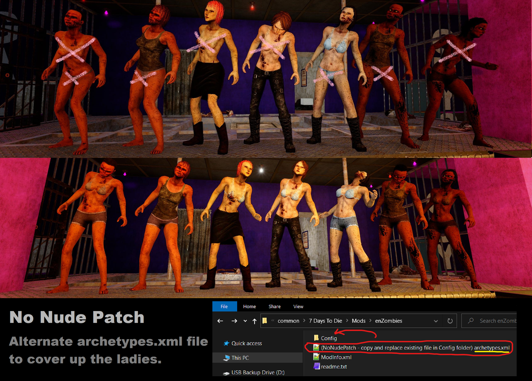Open the Share ribbon tab

tap(274, 306)
